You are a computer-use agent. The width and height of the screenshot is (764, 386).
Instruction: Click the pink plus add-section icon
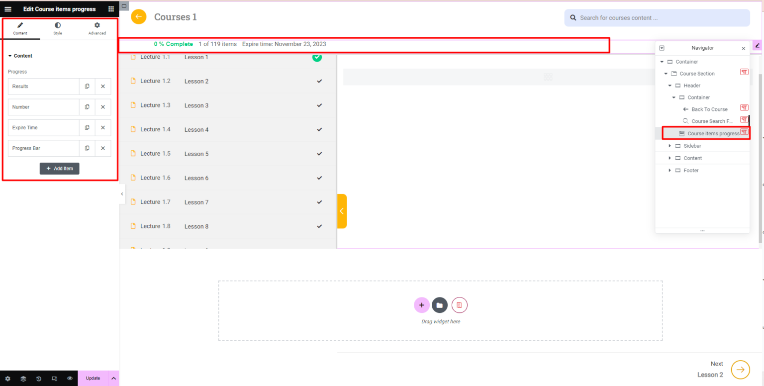pos(421,304)
